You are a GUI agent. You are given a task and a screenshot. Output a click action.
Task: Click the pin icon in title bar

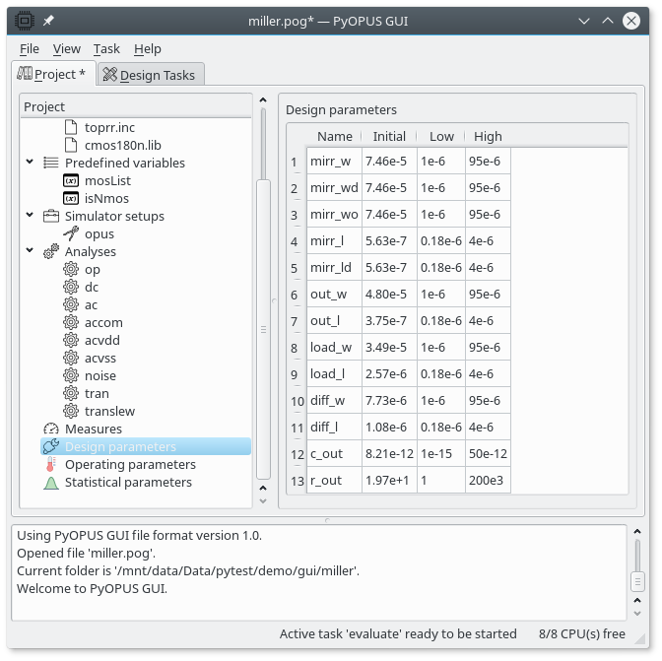pyautogui.click(x=48, y=20)
